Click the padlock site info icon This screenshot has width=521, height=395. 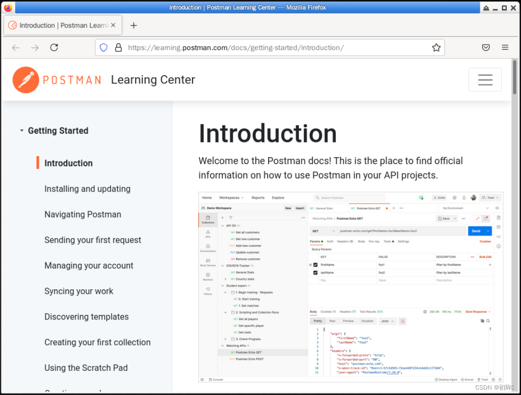pyautogui.click(x=118, y=48)
